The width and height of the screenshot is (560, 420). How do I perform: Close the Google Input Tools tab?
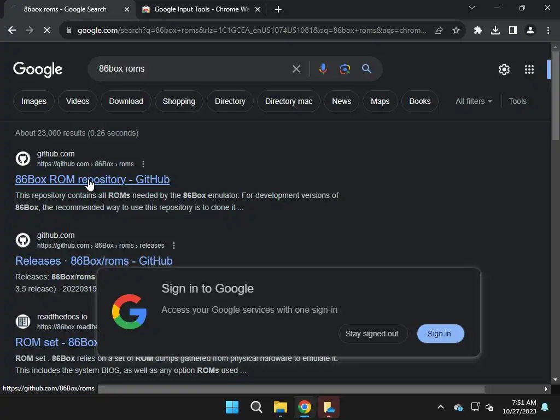point(258,9)
